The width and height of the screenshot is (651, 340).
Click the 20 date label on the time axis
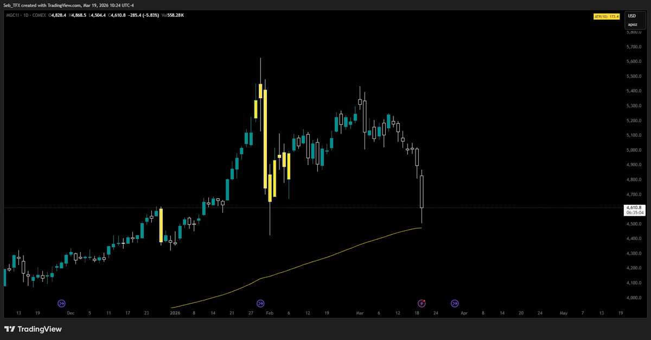click(x=521, y=313)
